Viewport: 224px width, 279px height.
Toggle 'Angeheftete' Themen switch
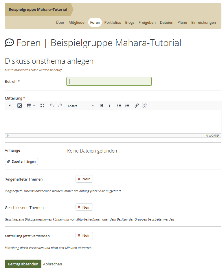pos(84,179)
